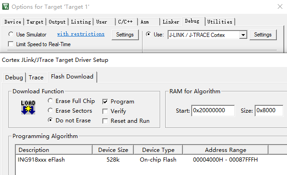Select the Use debugger radio button
Viewport: 287px width, 175px height.
149,34
